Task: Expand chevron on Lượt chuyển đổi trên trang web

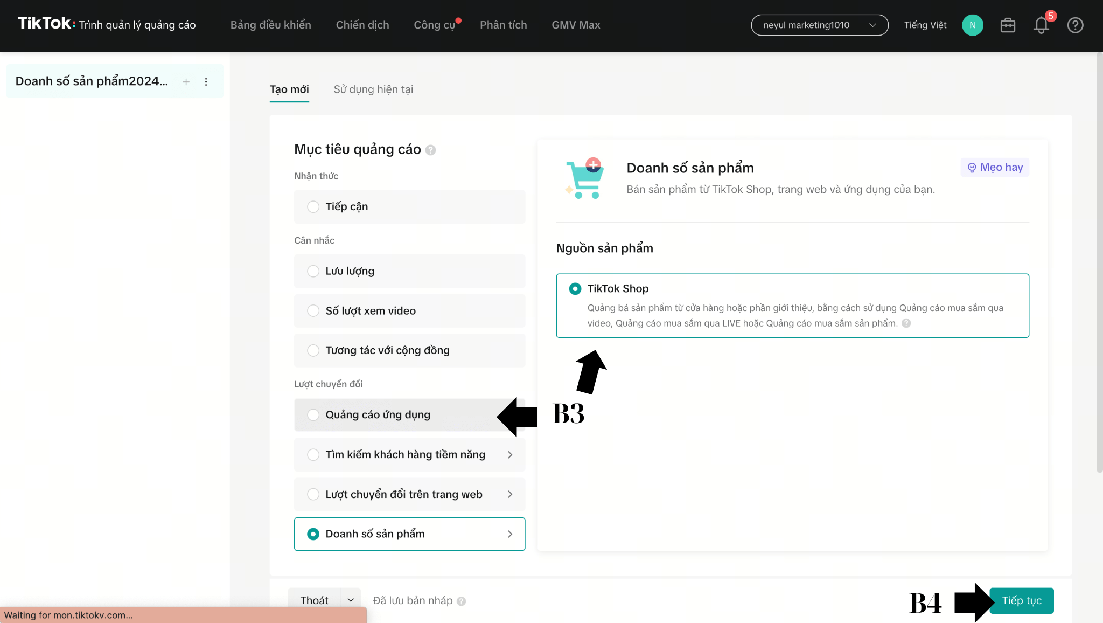Action: point(509,494)
